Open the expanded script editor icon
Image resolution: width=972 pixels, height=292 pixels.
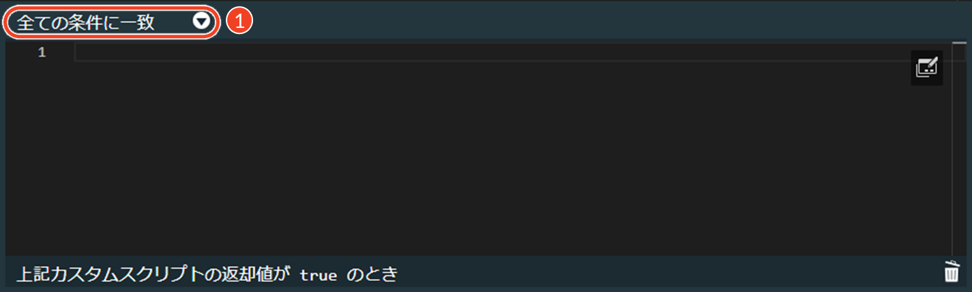926,67
